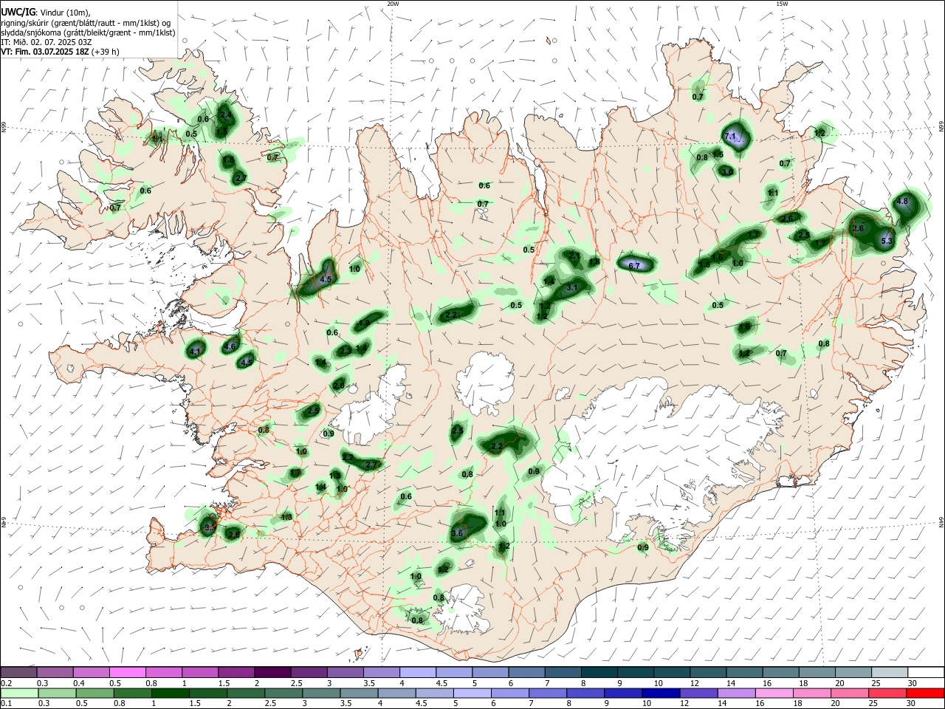Select the palest green swatch after 0.1
This screenshot has height=709, width=945.
18,693
